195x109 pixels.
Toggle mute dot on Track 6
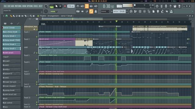click(37, 69)
